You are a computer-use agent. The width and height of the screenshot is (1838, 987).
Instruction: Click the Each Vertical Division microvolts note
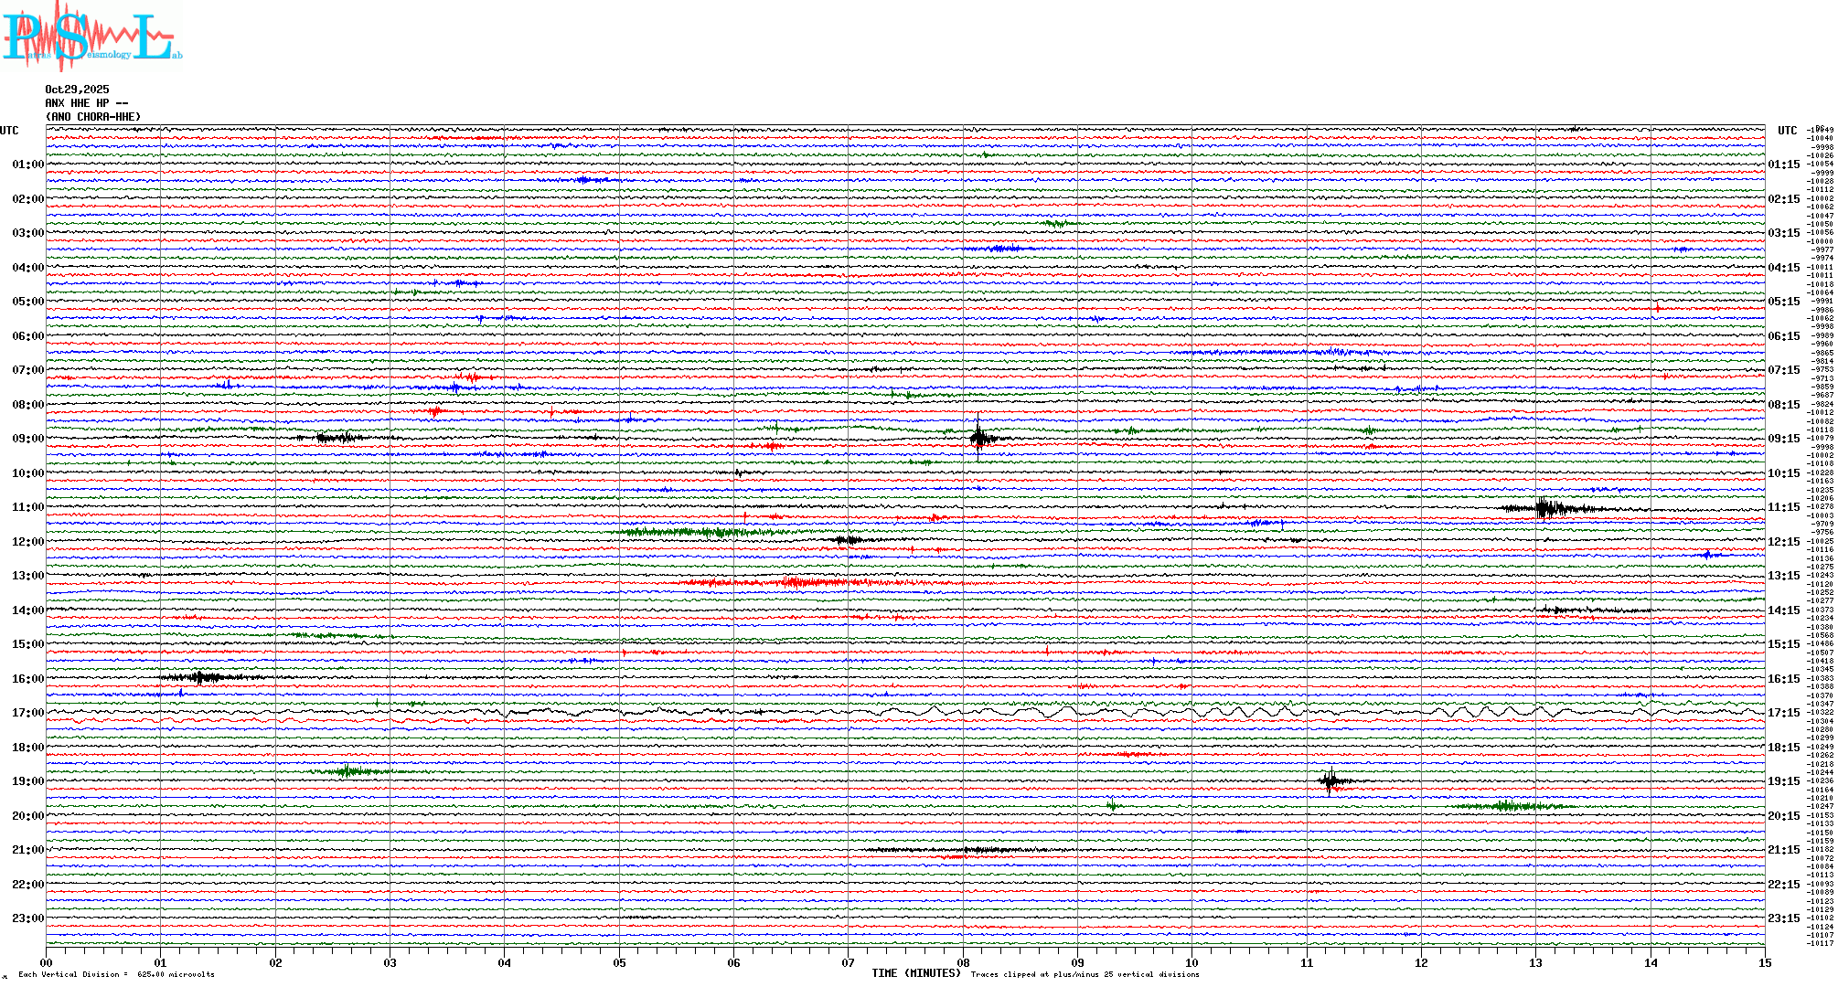pos(116,974)
